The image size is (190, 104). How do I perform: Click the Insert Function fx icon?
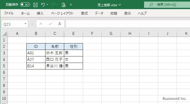coord(60,24)
